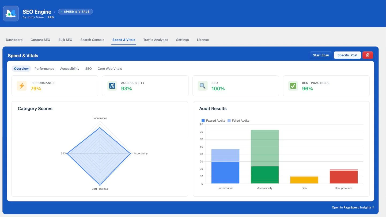386x217 pixels.
Task: Click the green checkmark Best Practices icon
Action: (x=293, y=86)
